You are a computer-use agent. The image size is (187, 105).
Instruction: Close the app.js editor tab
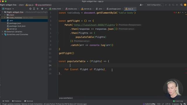pos(135,9)
